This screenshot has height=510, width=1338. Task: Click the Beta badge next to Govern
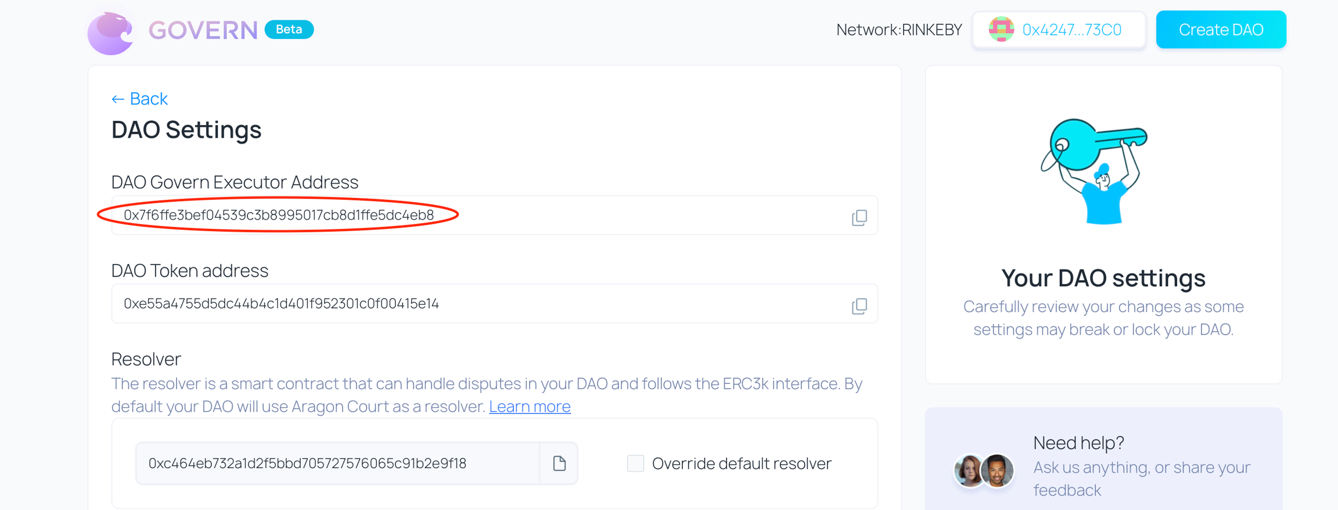tap(289, 30)
